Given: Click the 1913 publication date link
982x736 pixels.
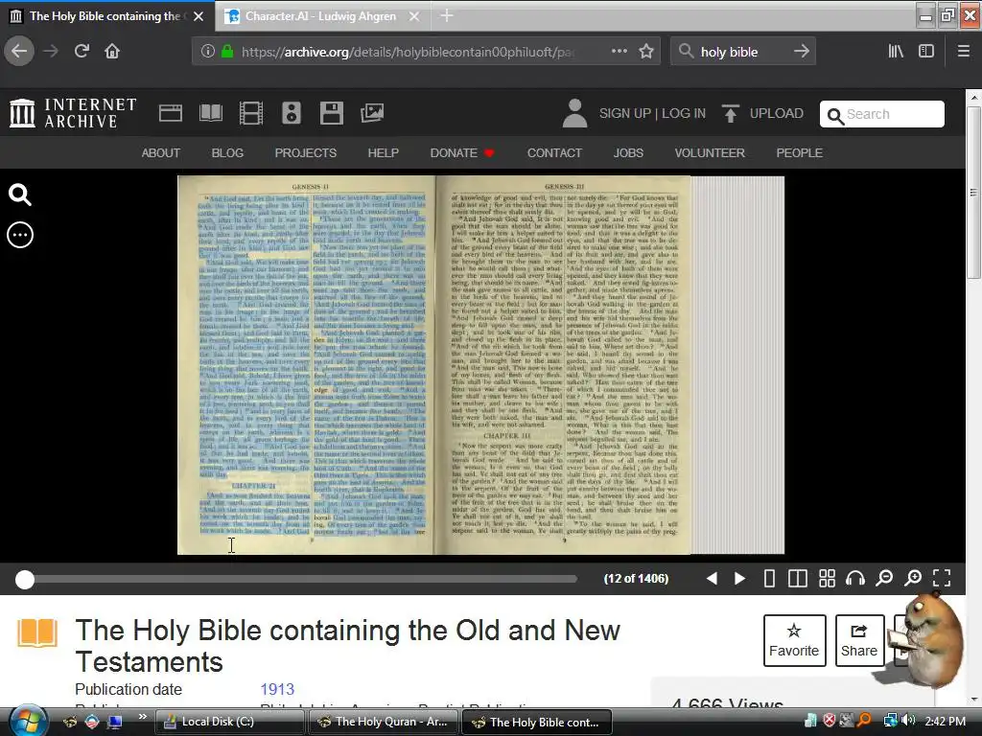Looking at the screenshot, I should (x=277, y=689).
